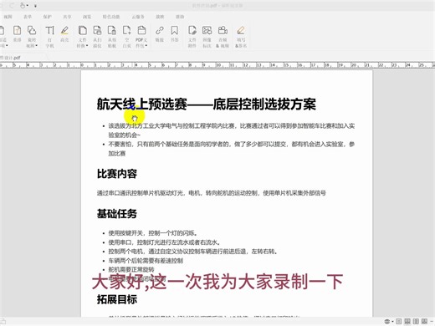Select the 设计.pdf document tab
The width and height of the screenshot is (435, 326).
pos(11,58)
